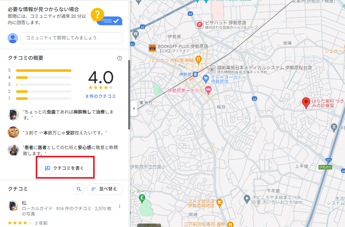Click the 5-star rating distribution bar
The width and height of the screenshot is (345, 227).
[44, 70]
